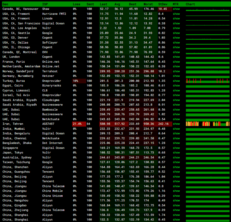231x222 pixels.
Task: Click the Avg column header
Action: tap(117, 4)
